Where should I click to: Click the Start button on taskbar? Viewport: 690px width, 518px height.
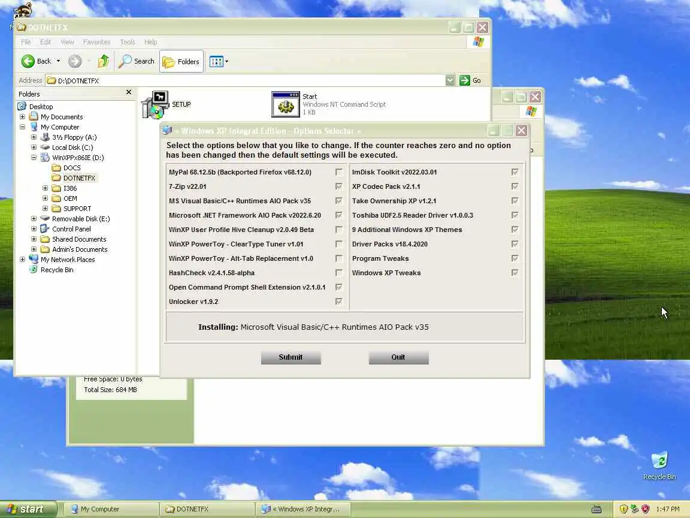click(29, 509)
